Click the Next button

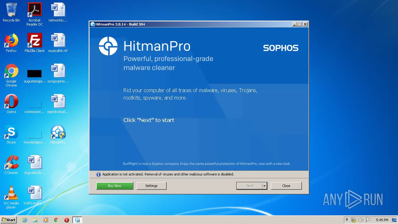(249, 186)
